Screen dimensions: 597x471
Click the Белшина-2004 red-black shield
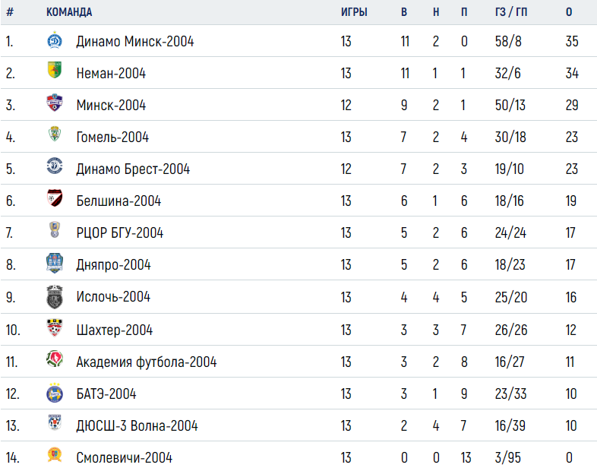55,198
